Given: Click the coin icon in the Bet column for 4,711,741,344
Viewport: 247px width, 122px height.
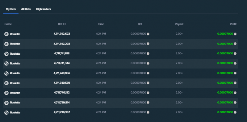Looking at the screenshot, I should point(148,63).
